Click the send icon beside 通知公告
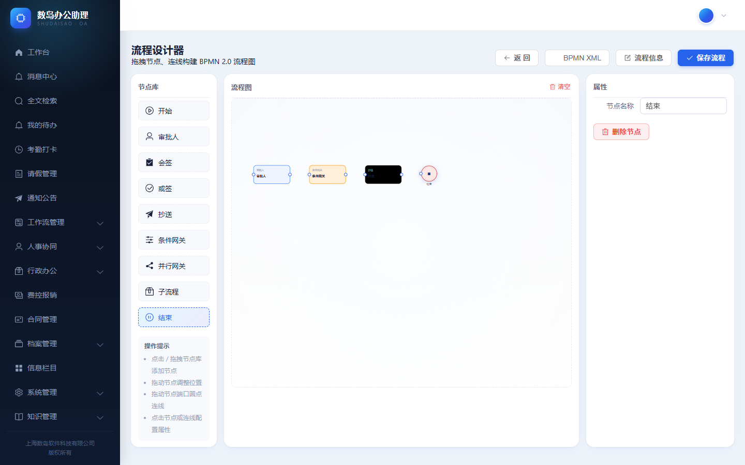Viewport: 745px width, 465px height. [x=19, y=198]
